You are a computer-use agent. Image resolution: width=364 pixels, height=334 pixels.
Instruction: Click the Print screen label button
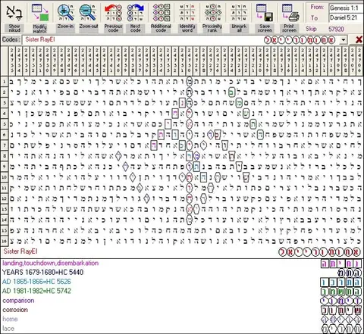click(289, 28)
